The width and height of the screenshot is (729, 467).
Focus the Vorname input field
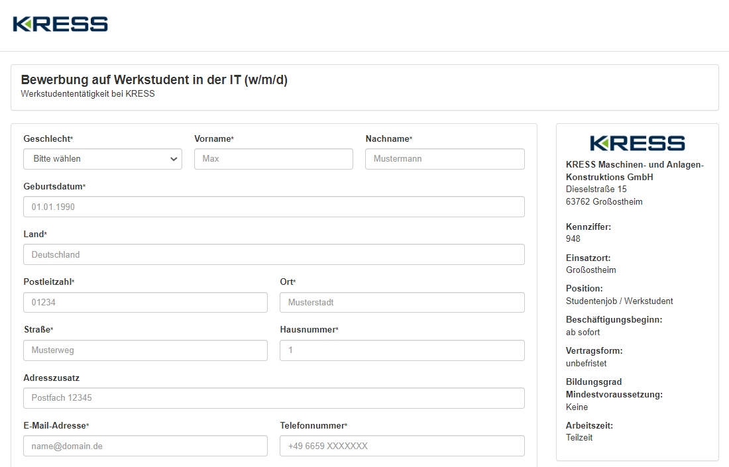[273, 159]
